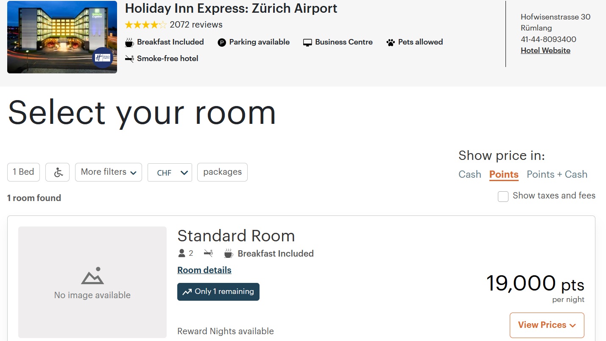Click the guest occupancy person icon
This screenshot has width=606, height=341.
182,254
